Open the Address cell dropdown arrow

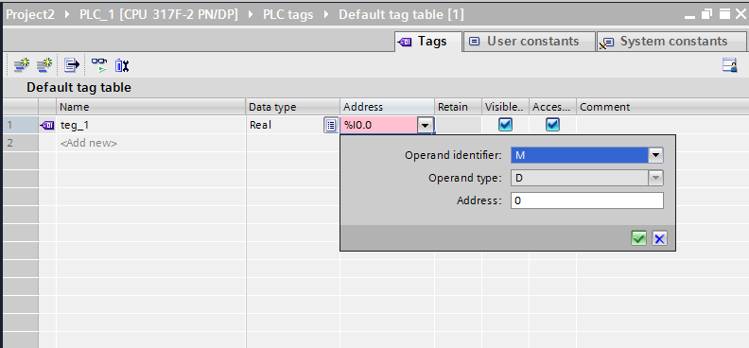[425, 126]
